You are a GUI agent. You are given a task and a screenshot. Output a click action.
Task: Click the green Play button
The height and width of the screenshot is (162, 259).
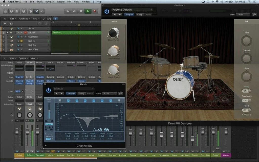pos(88,11)
